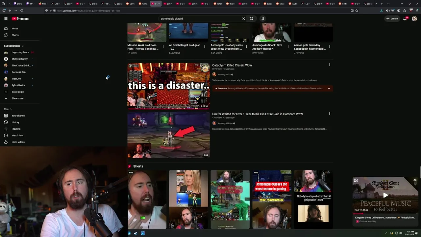
Task: Clear the search box with the X
Action: pyautogui.click(x=244, y=19)
